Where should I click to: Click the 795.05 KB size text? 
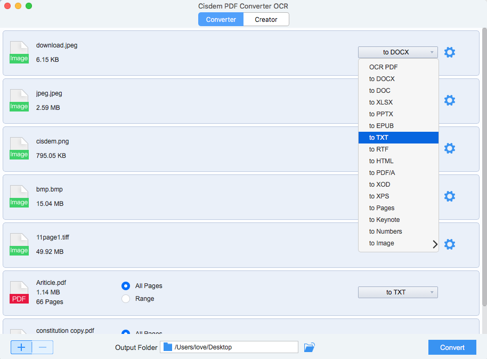pyautogui.click(x=51, y=155)
